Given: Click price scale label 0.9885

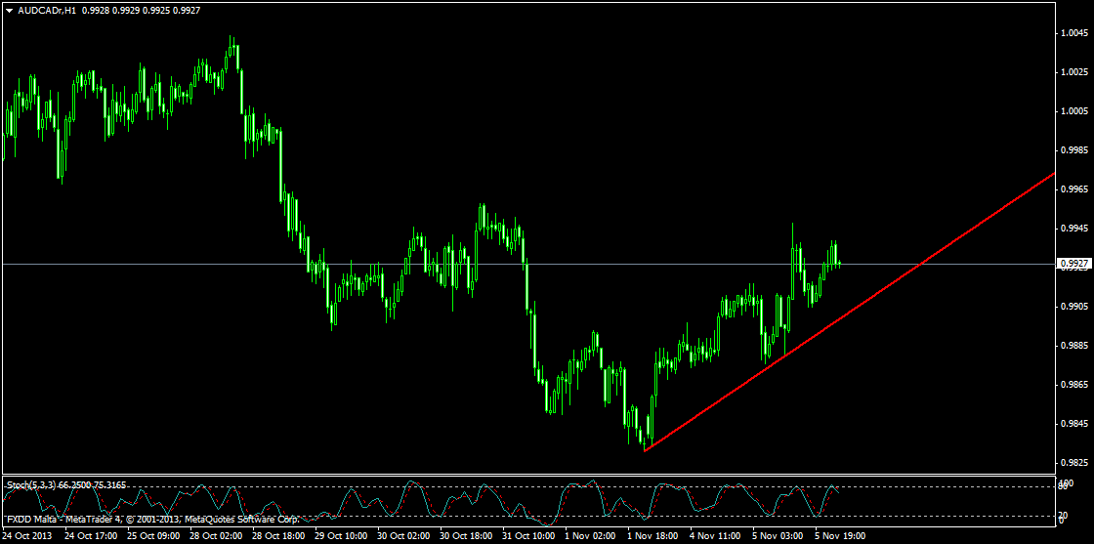Looking at the screenshot, I should (x=1073, y=345).
